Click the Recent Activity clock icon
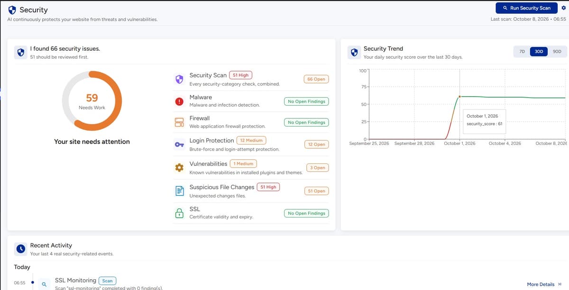569x290 pixels. point(20,248)
